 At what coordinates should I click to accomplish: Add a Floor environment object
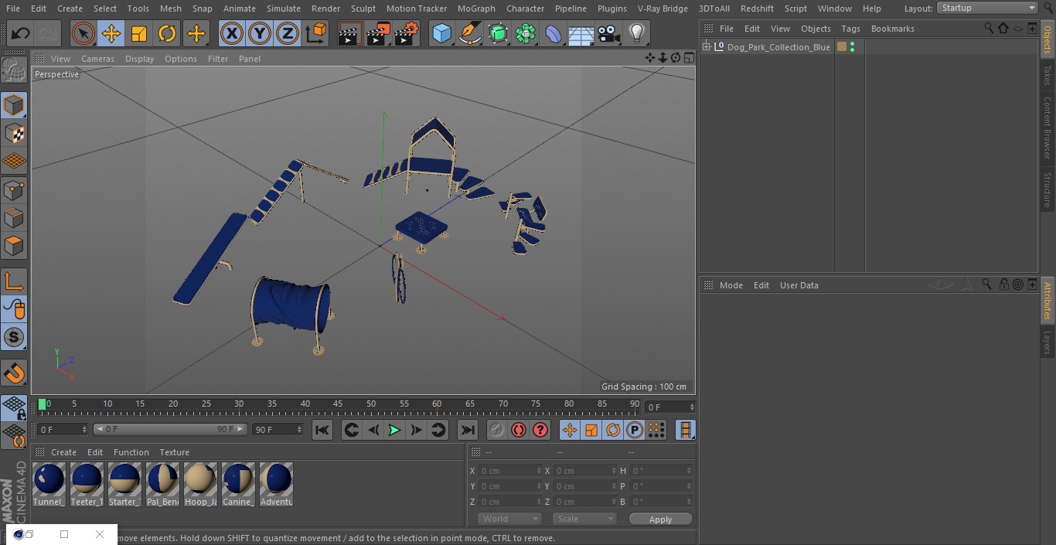click(581, 34)
